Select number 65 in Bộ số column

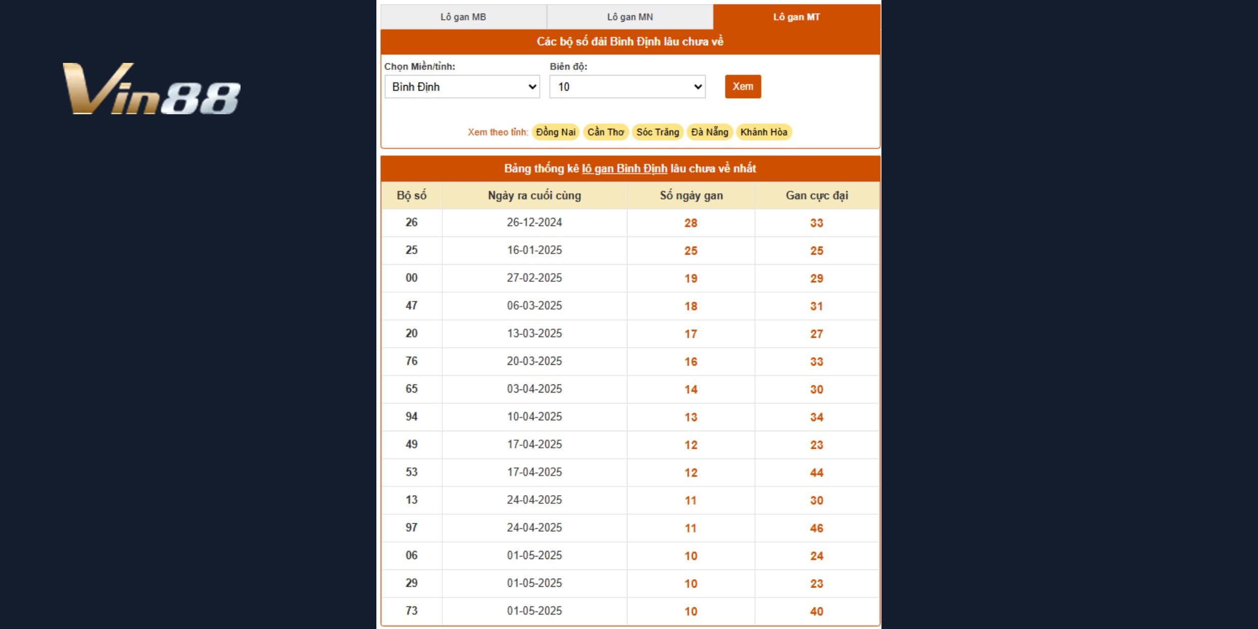tap(412, 388)
